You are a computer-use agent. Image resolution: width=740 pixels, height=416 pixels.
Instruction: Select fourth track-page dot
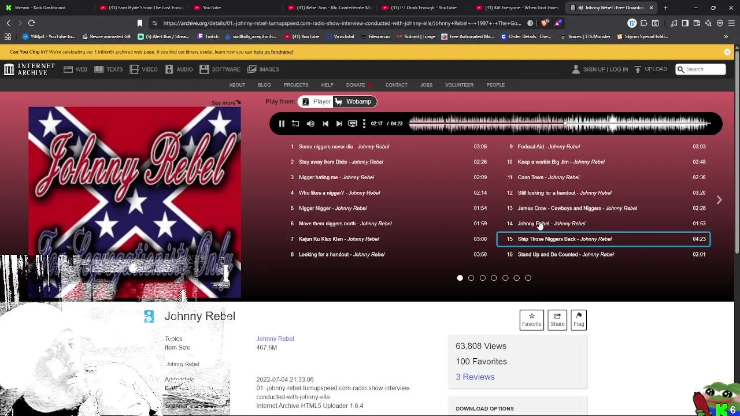pyautogui.click(x=494, y=278)
